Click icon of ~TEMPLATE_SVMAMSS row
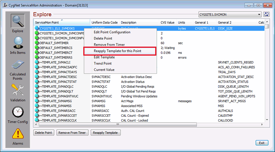Screen dimensions: 275x152 pyautogui.click(x=37, y=106)
